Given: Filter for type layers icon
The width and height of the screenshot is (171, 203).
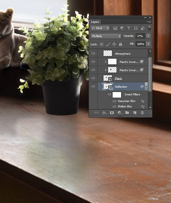Looking at the screenshot, I should 129,28.
